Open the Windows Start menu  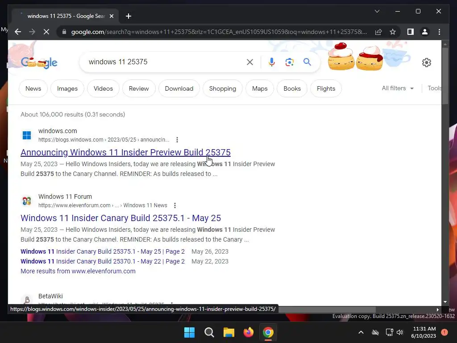coord(189,332)
